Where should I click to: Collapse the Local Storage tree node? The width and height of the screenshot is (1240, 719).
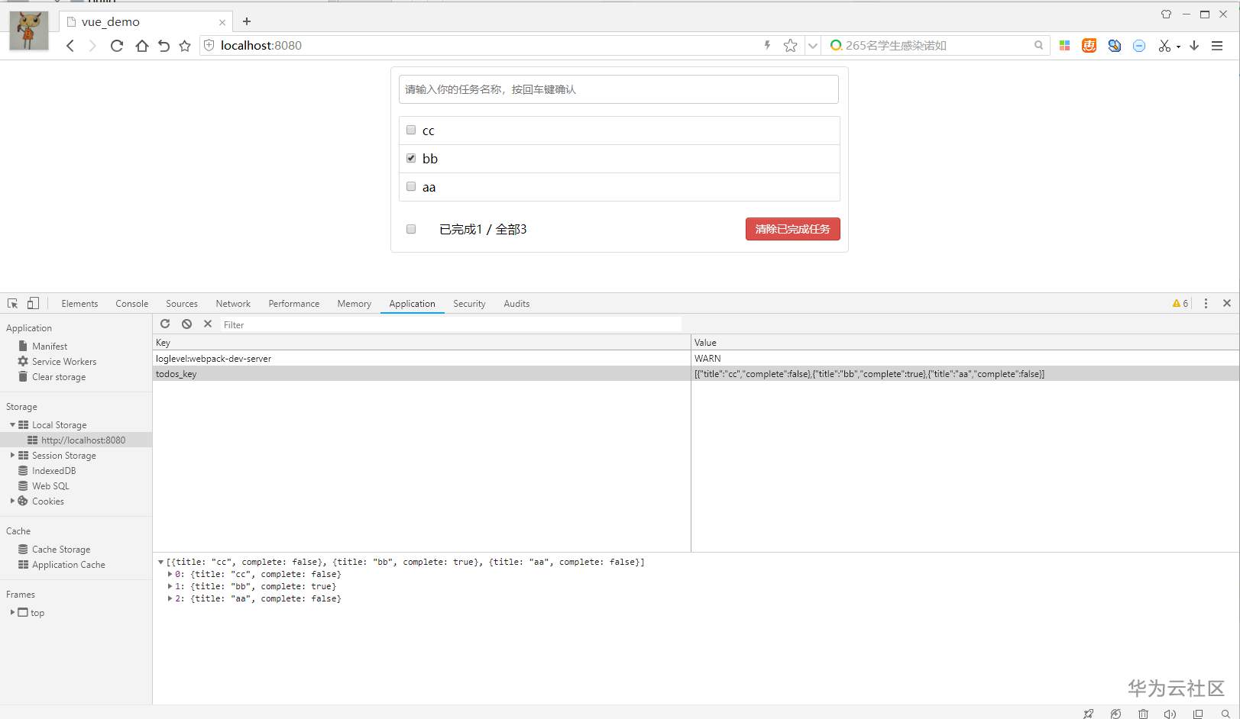(12, 424)
